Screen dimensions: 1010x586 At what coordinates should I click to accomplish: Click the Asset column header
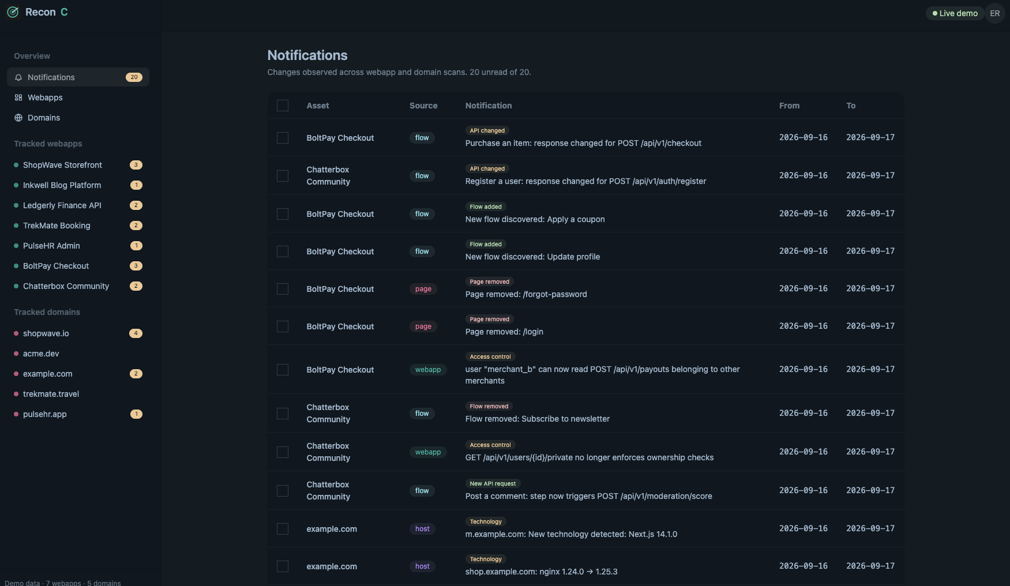[318, 106]
